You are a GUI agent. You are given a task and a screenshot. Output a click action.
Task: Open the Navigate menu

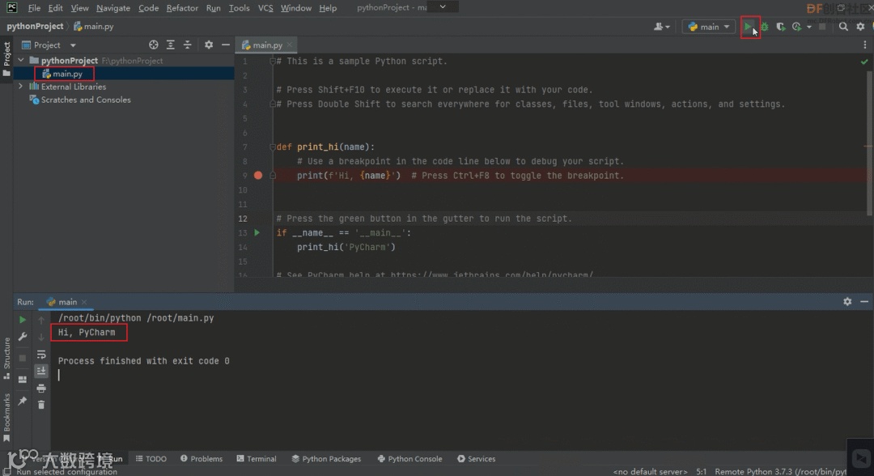(x=113, y=8)
